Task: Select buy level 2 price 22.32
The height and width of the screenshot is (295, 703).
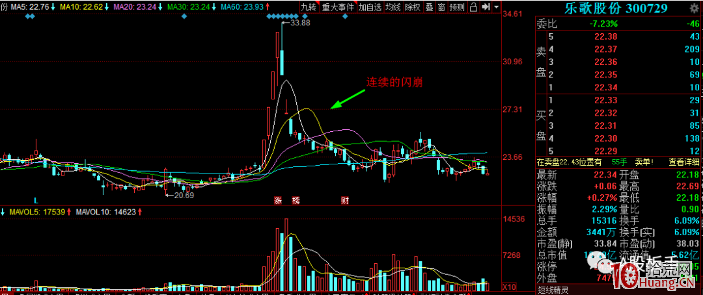Action: click(607, 113)
